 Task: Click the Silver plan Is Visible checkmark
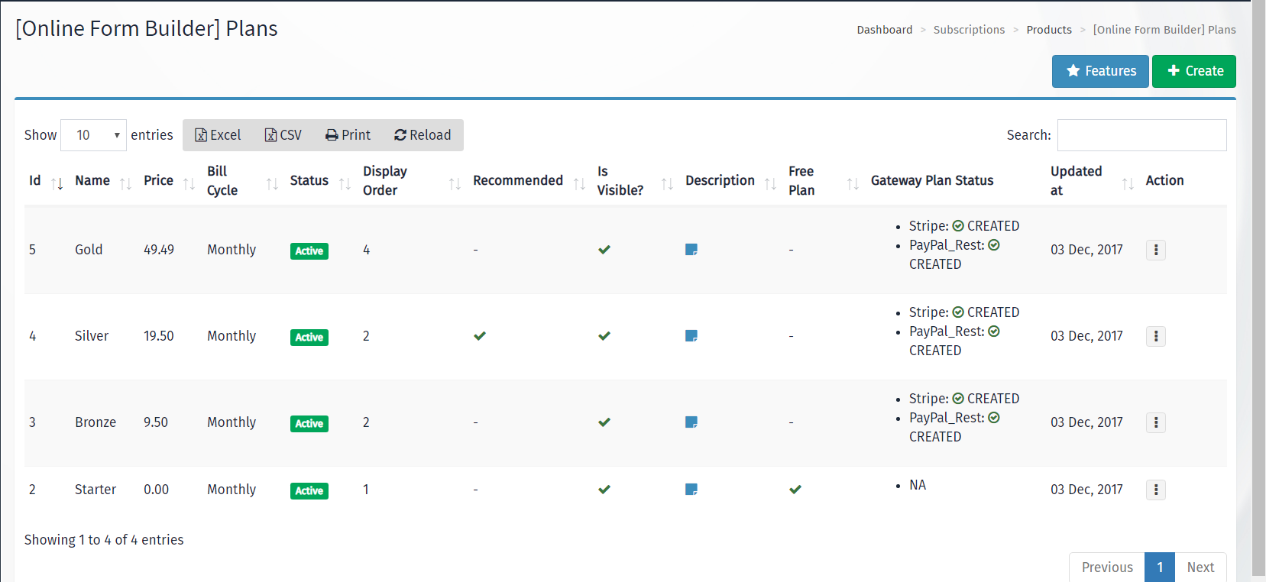(x=604, y=336)
